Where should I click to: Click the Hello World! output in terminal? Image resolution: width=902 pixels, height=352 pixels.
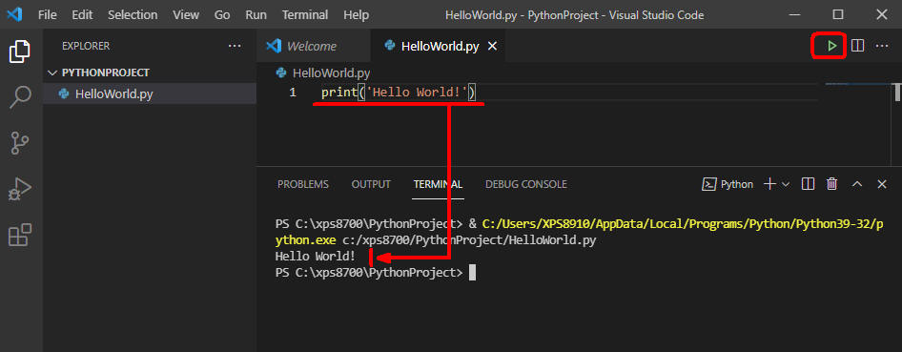[x=316, y=257]
